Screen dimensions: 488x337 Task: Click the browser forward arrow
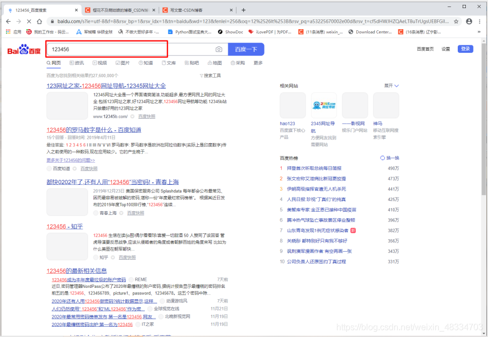19,21
